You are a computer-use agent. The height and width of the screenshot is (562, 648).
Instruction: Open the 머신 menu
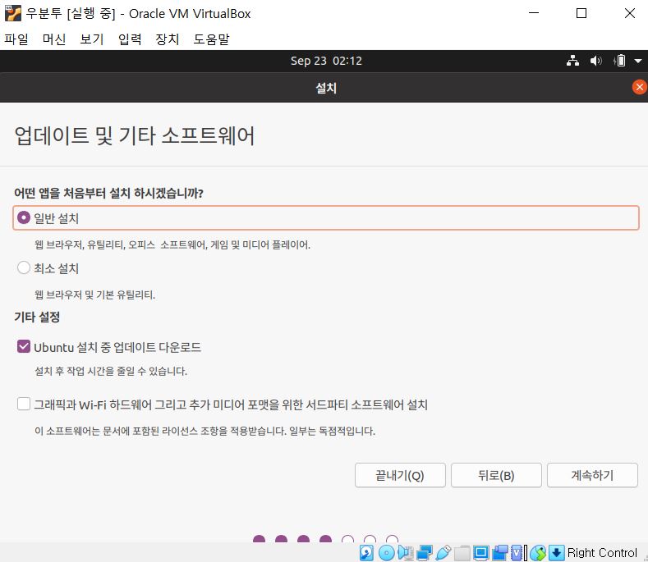click(x=54, y=39)
